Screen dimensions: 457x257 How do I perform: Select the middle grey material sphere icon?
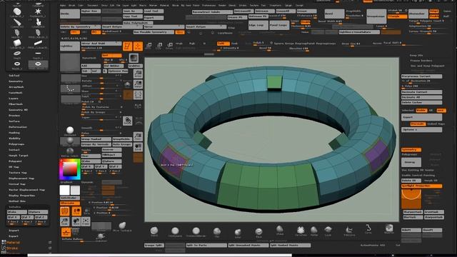coord(70,141)
